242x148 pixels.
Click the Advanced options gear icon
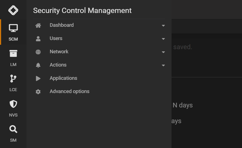(38, 92)
